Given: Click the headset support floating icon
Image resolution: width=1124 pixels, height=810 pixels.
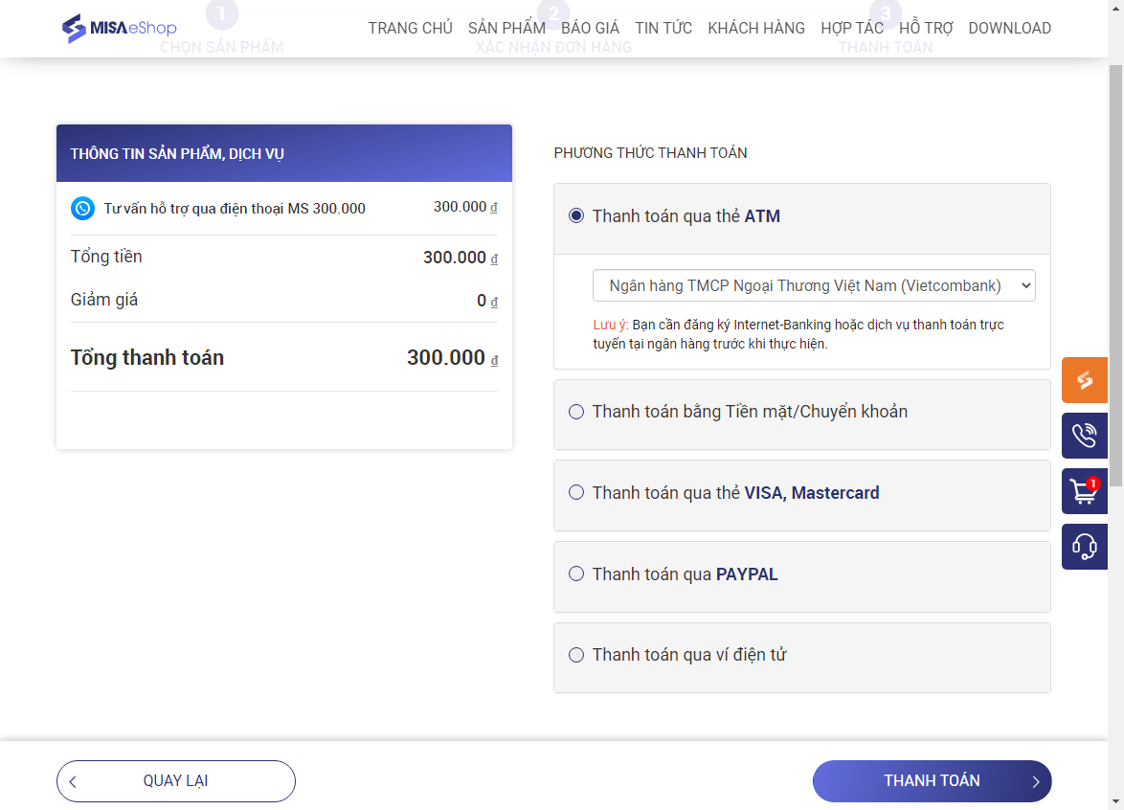Looking at the screenshot, I should pyautogui.click(x=1085, y=547).
